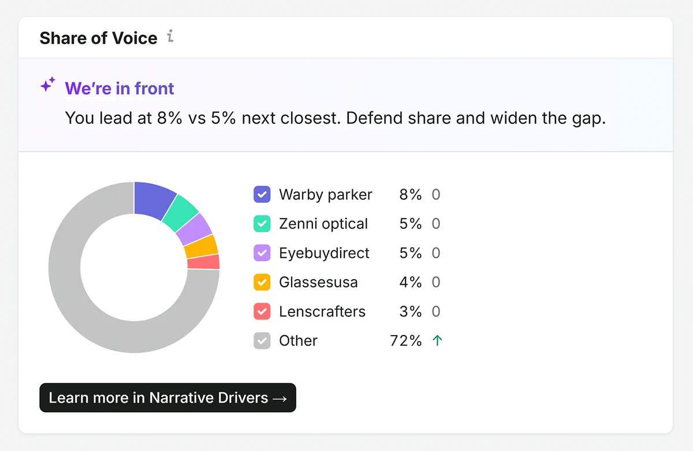Click the 8% value for Warby parker
The width and height of the screenshot is (693, 451).
pyautogui.click(x=411, y=195)
